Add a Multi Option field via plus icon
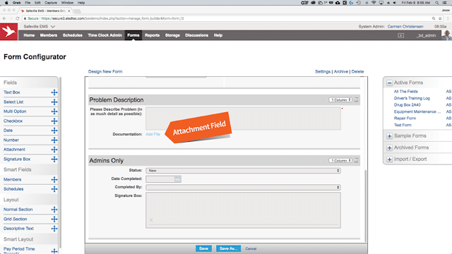 54,111
